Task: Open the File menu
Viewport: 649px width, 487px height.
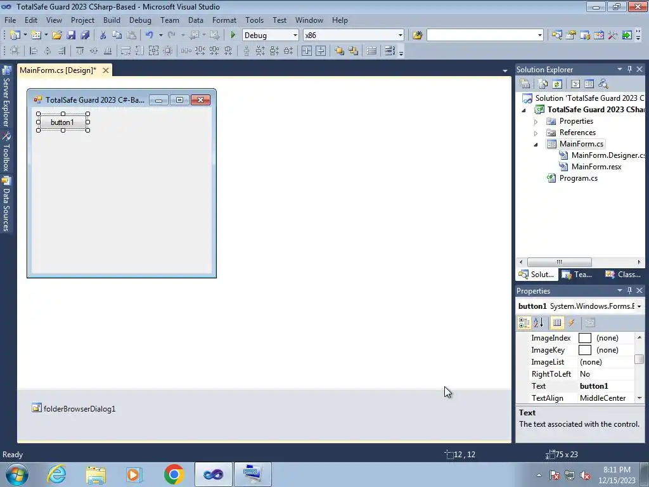Action: click(x=10, y=20)
